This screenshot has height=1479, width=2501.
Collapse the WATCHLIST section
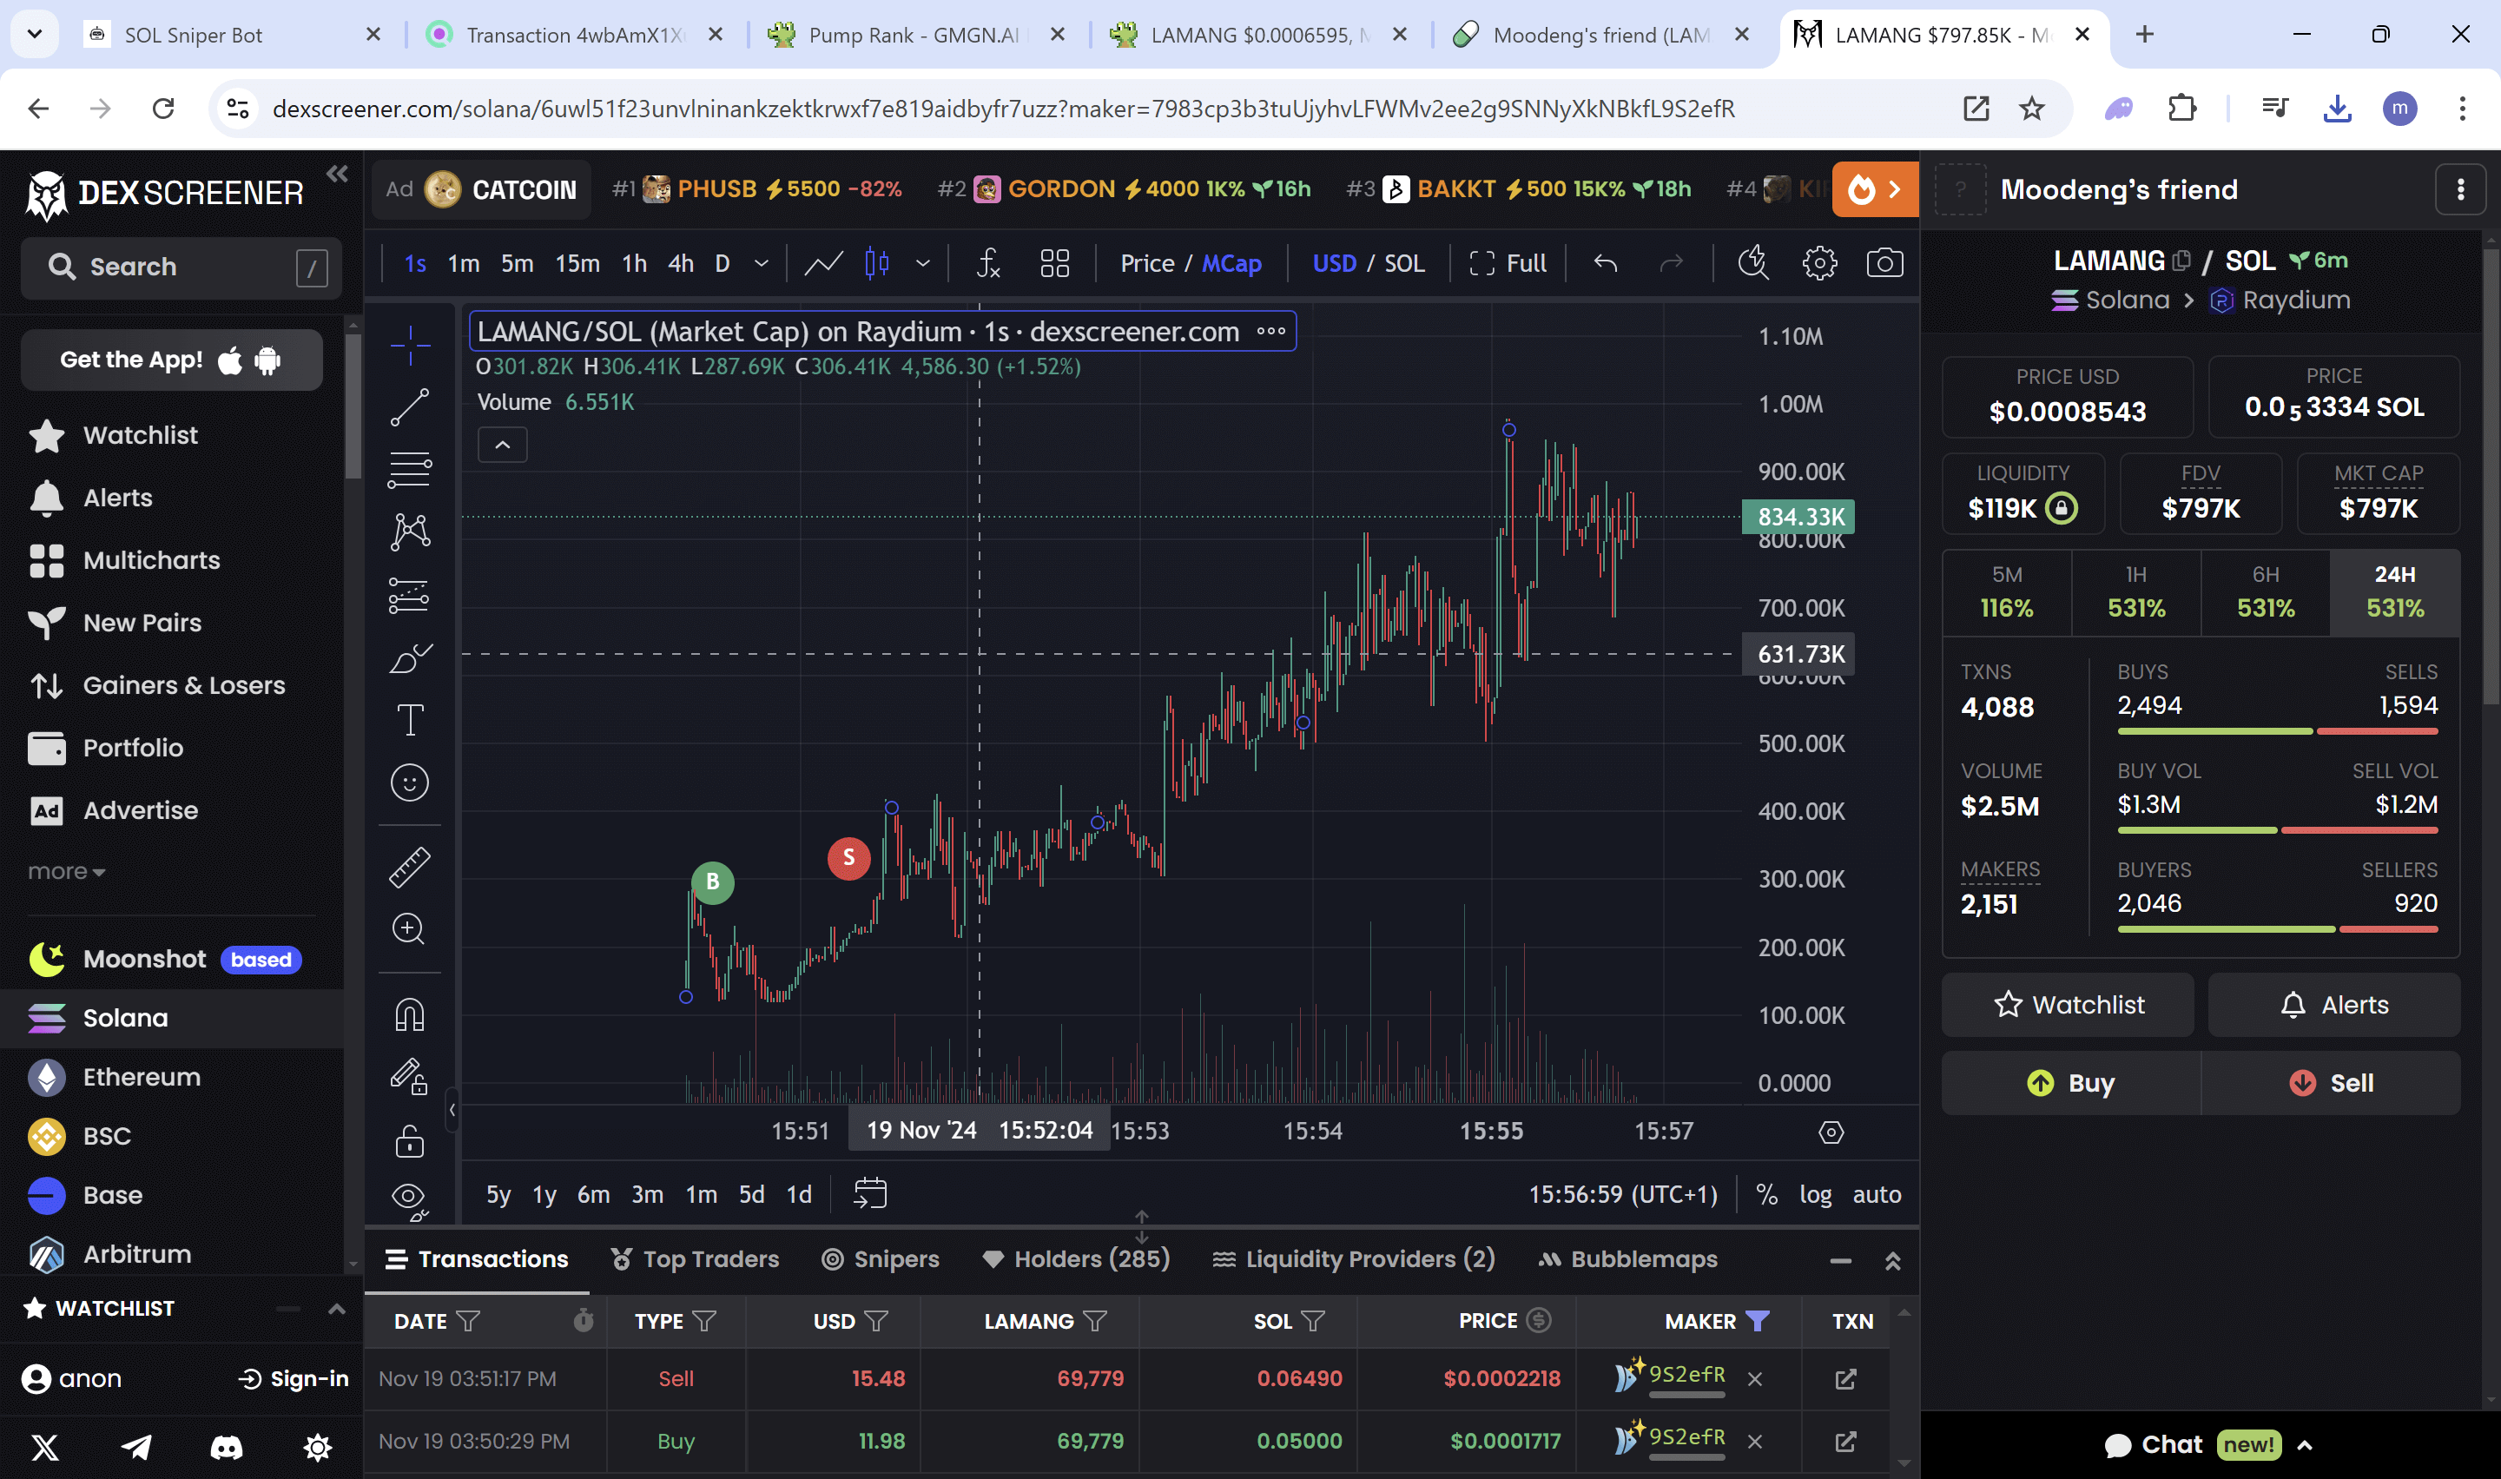point(337,1309)
